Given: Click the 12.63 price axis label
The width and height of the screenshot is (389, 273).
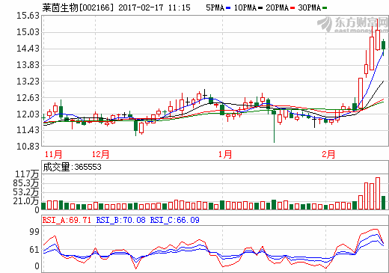Looking at the screenshot, I should (28, 98).
